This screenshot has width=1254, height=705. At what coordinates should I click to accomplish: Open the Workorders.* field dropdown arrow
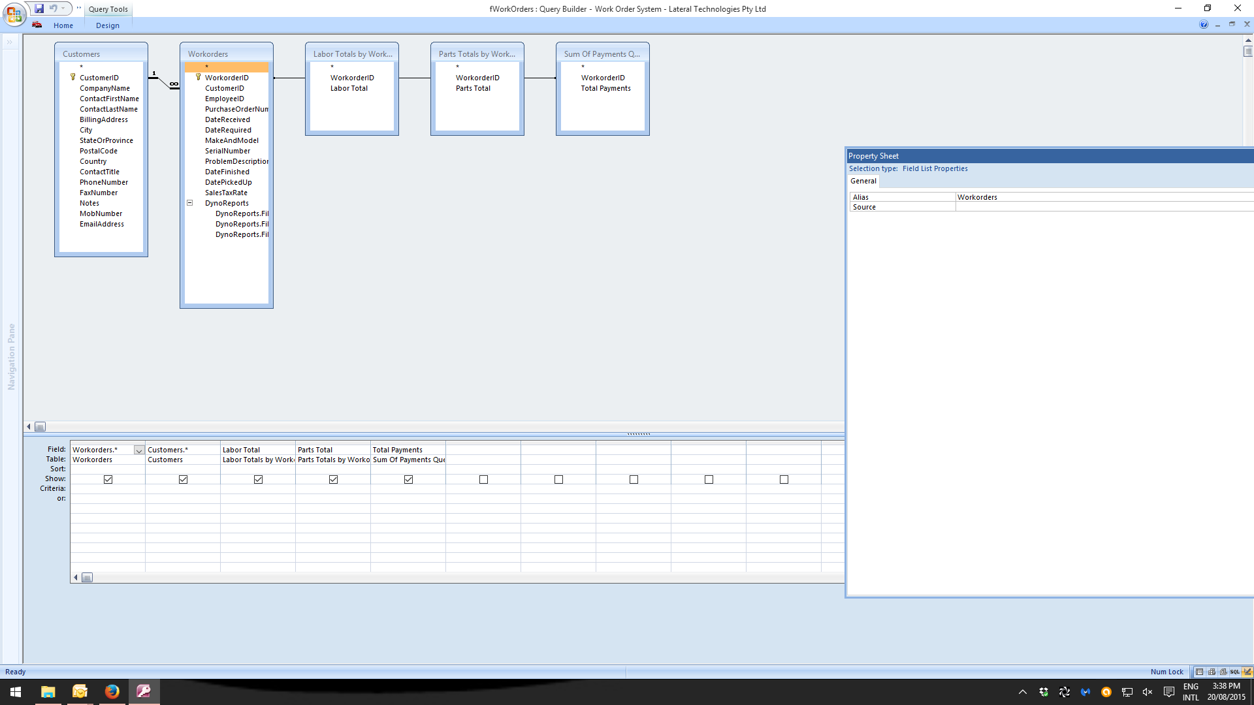(x=139, y=450)
